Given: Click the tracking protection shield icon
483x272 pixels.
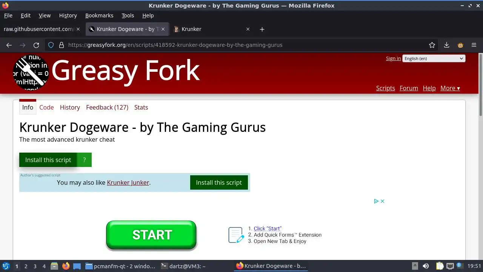Looking at the screenshot, I should [x=51, y=45].
